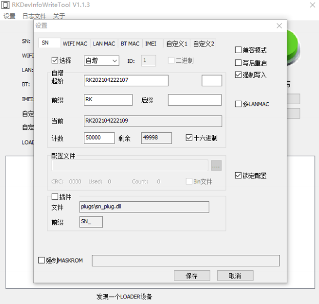The height and width of the screenshot is (304, 319).
Task: Switch to the LAN MAC tab
Action: 104,43
